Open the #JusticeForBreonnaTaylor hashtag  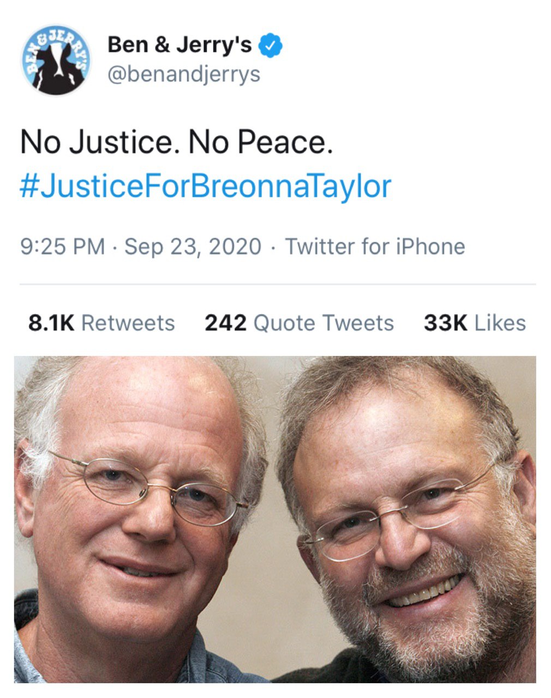click(x=205, y=186)
